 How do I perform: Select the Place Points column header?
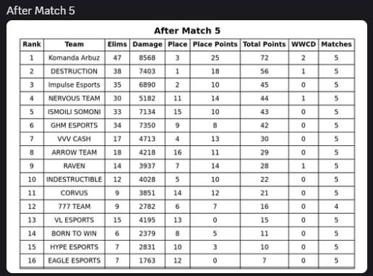[215, 44]
